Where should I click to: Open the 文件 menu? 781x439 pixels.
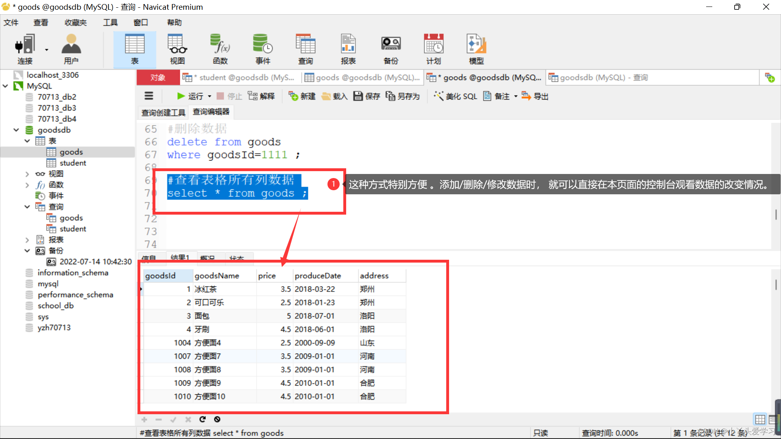tap(11, 22)
